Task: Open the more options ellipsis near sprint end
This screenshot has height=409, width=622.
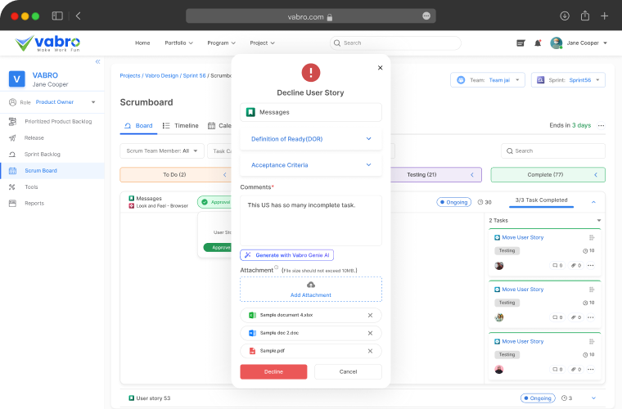Action: [x=601, y=125]
